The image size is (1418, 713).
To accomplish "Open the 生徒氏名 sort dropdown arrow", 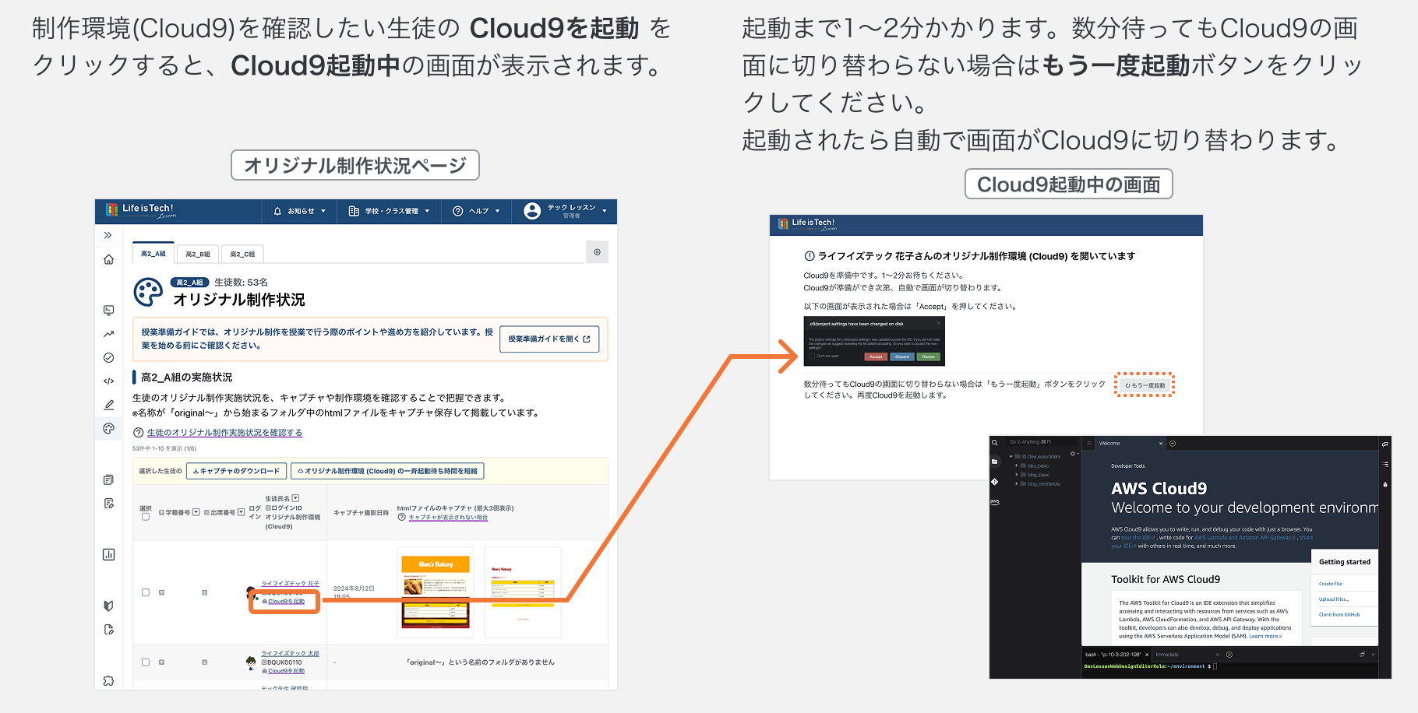I will click(x=295, y=498).
